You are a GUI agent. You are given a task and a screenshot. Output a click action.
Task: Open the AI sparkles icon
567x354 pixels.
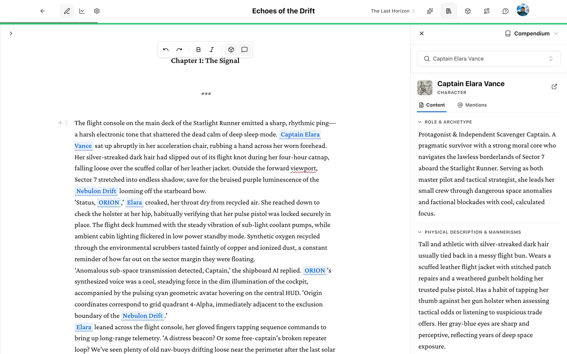click(x=430, y=11)
